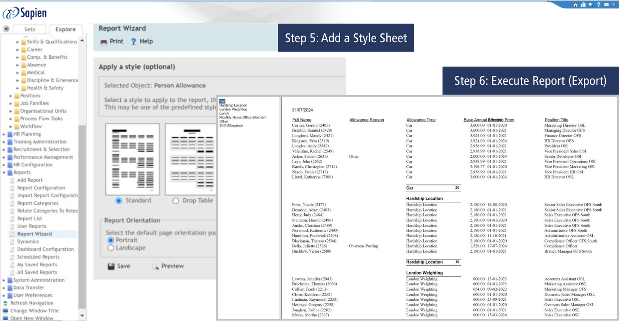Viewport: 619px width, 321px height.
Task: Open the envelope messages icon
Action: 606,5
